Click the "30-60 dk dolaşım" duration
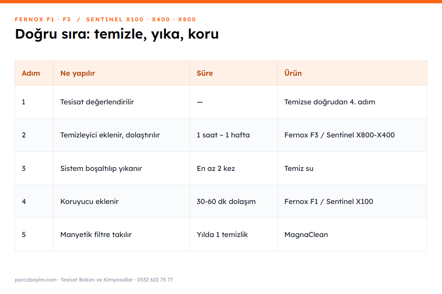Viewport: 442px width, 294px height. tap(226, 201)
